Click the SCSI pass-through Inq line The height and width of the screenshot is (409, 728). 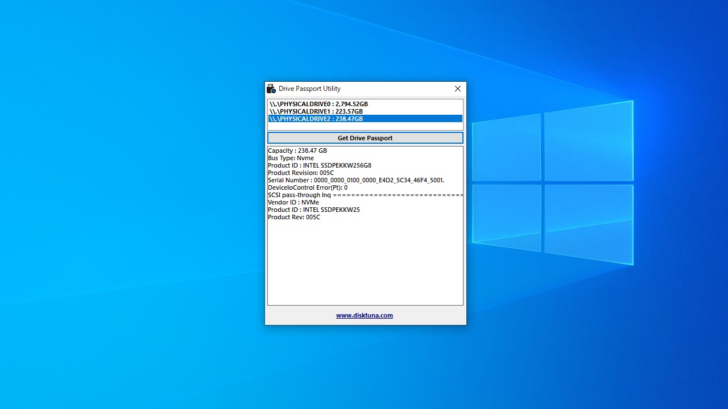coord(365,195)
